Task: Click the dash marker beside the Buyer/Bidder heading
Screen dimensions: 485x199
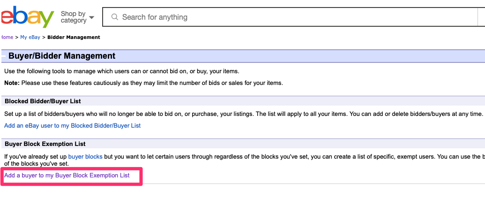Action: click(x=4, y=56)
